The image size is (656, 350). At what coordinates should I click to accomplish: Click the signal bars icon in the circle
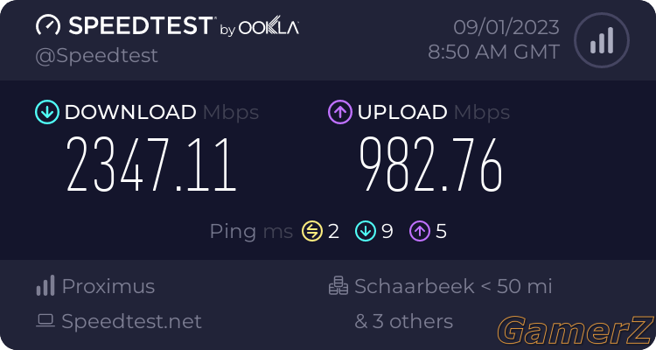pos(602,40)
